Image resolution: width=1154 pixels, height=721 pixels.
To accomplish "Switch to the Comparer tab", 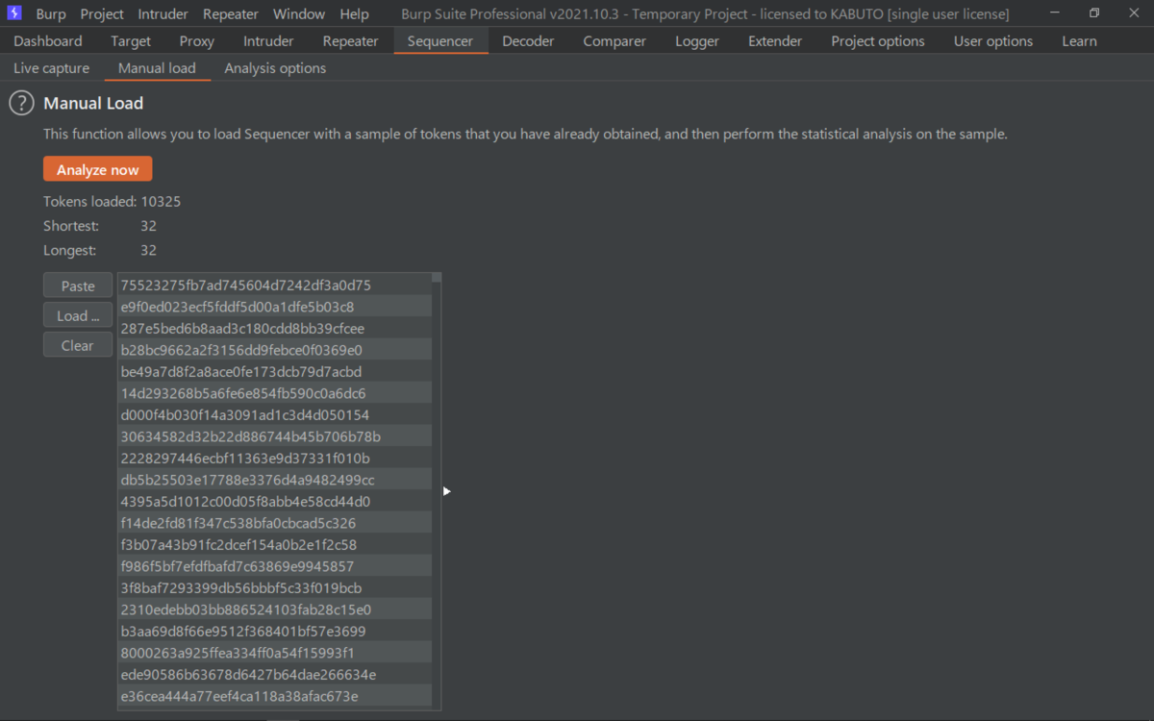I will click(x=615, y=41).
